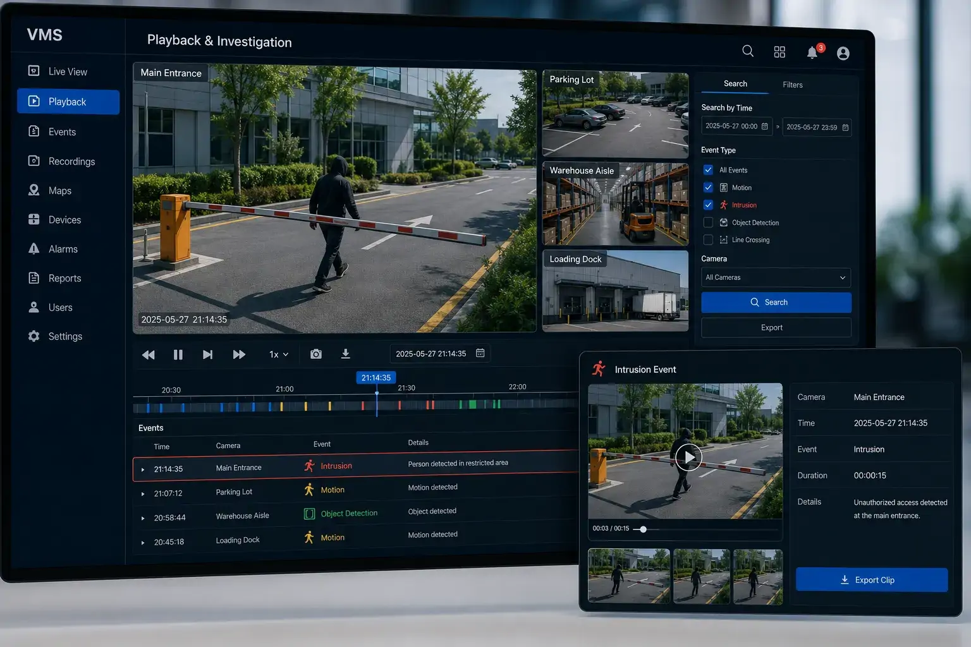Open Devices in sidebar
971x647 pixels.
pyautogui.click(x=68, y=219)
